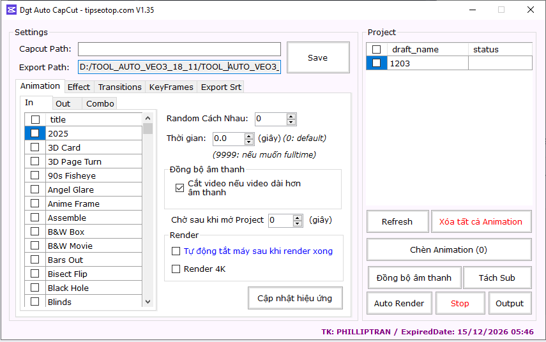Tick the B&W Box checkbox
Image resolution: width=546 pixels, height=342 pixels.
point(35,232)
